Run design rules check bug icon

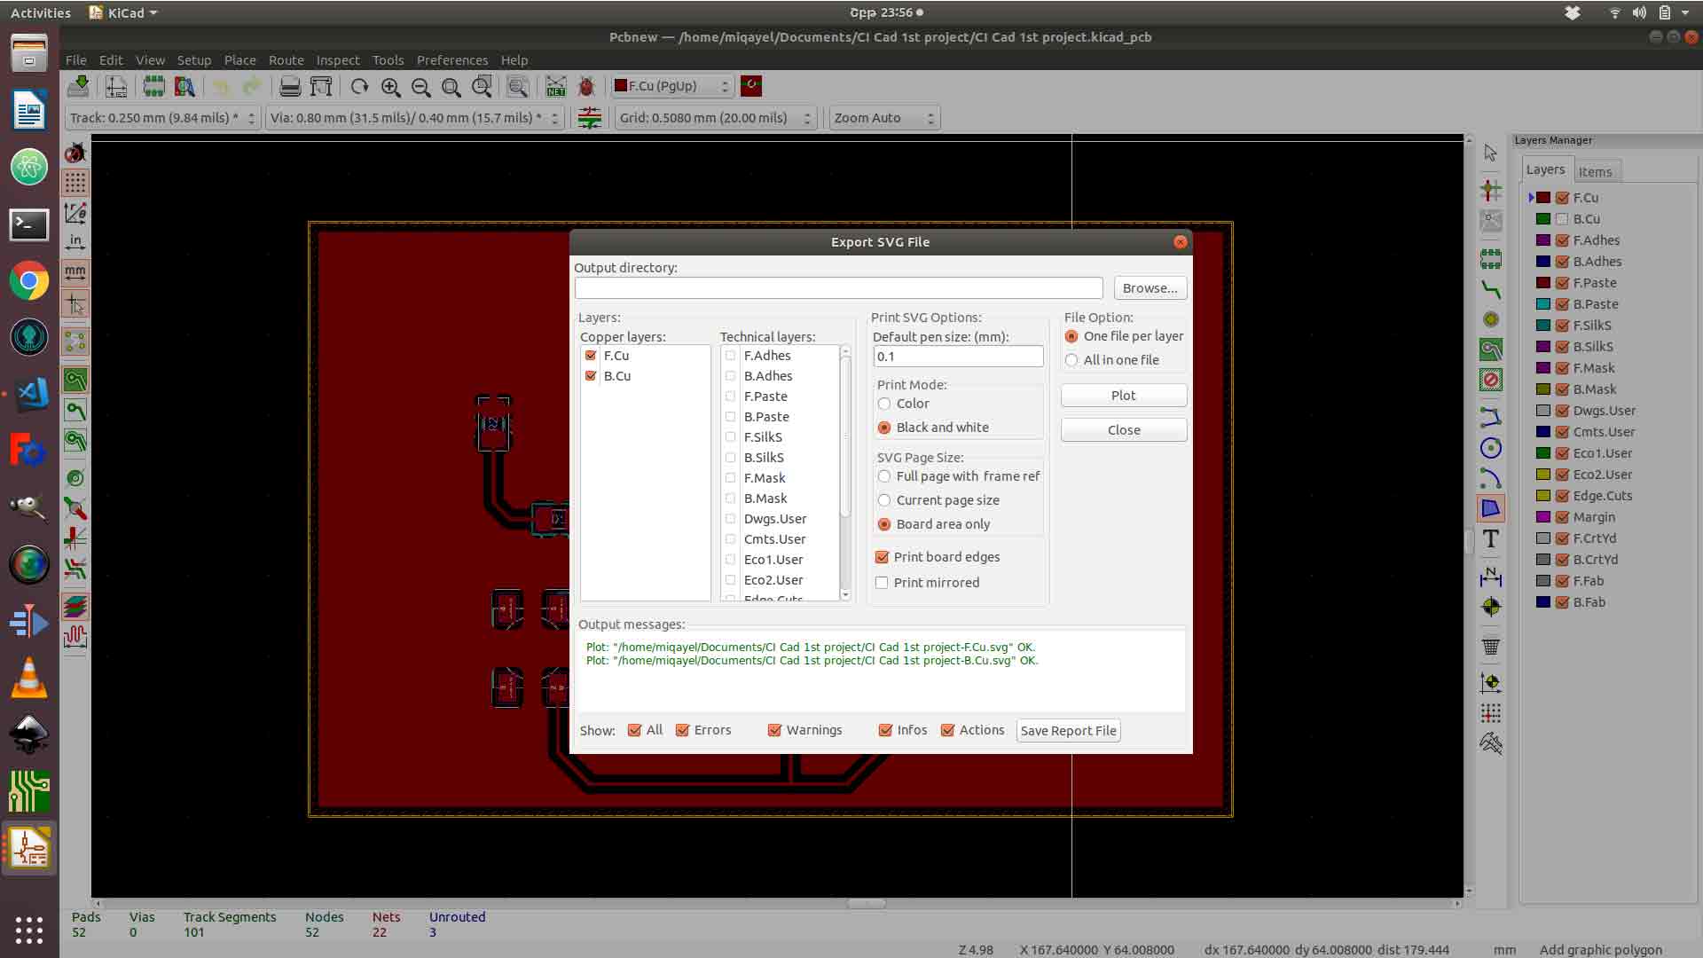pyautogui.click(x=586, y=87)
